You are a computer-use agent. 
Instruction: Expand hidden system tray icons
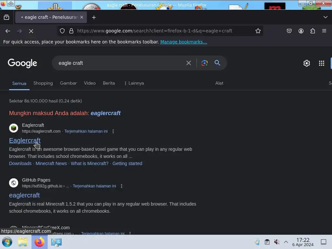point(286,242)
